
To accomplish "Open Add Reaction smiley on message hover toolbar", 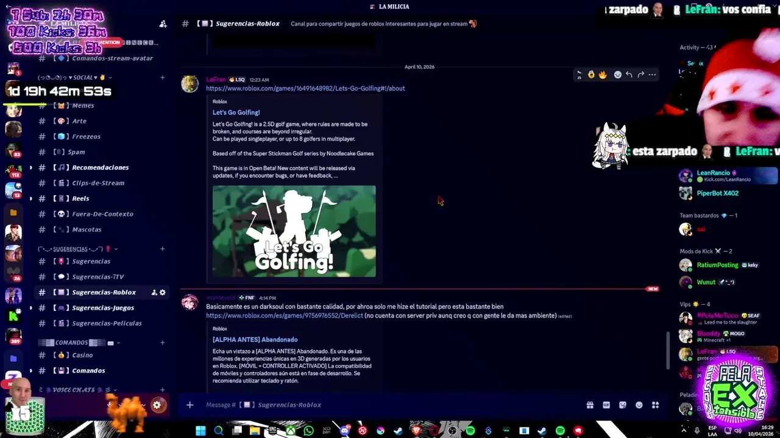I will 617,75.
